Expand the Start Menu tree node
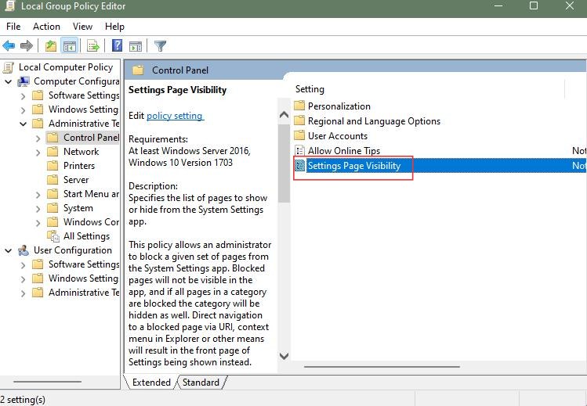This screenshot has width=587, height=406. (38, 195)
